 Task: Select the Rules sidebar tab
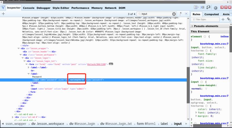point(196,14)
